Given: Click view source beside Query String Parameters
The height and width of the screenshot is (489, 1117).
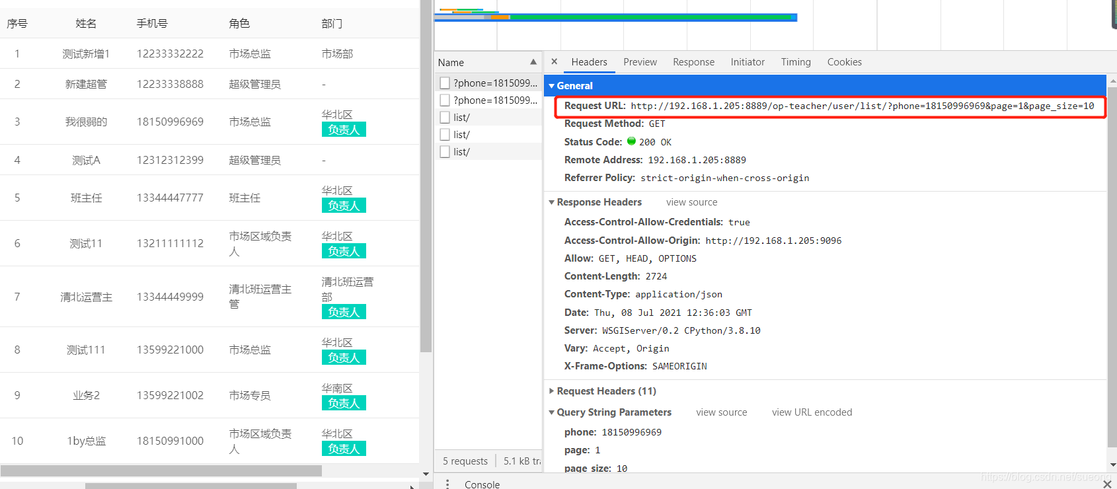Looking at the screenshot, I should pyautogui.click(x=721, y=412).
